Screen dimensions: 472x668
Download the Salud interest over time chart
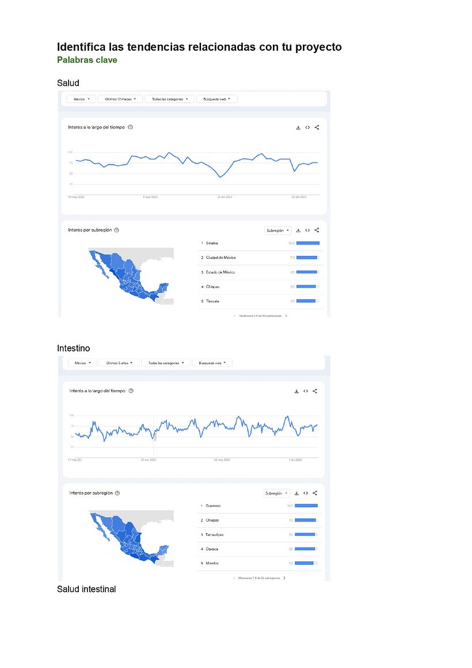[298, 127]
